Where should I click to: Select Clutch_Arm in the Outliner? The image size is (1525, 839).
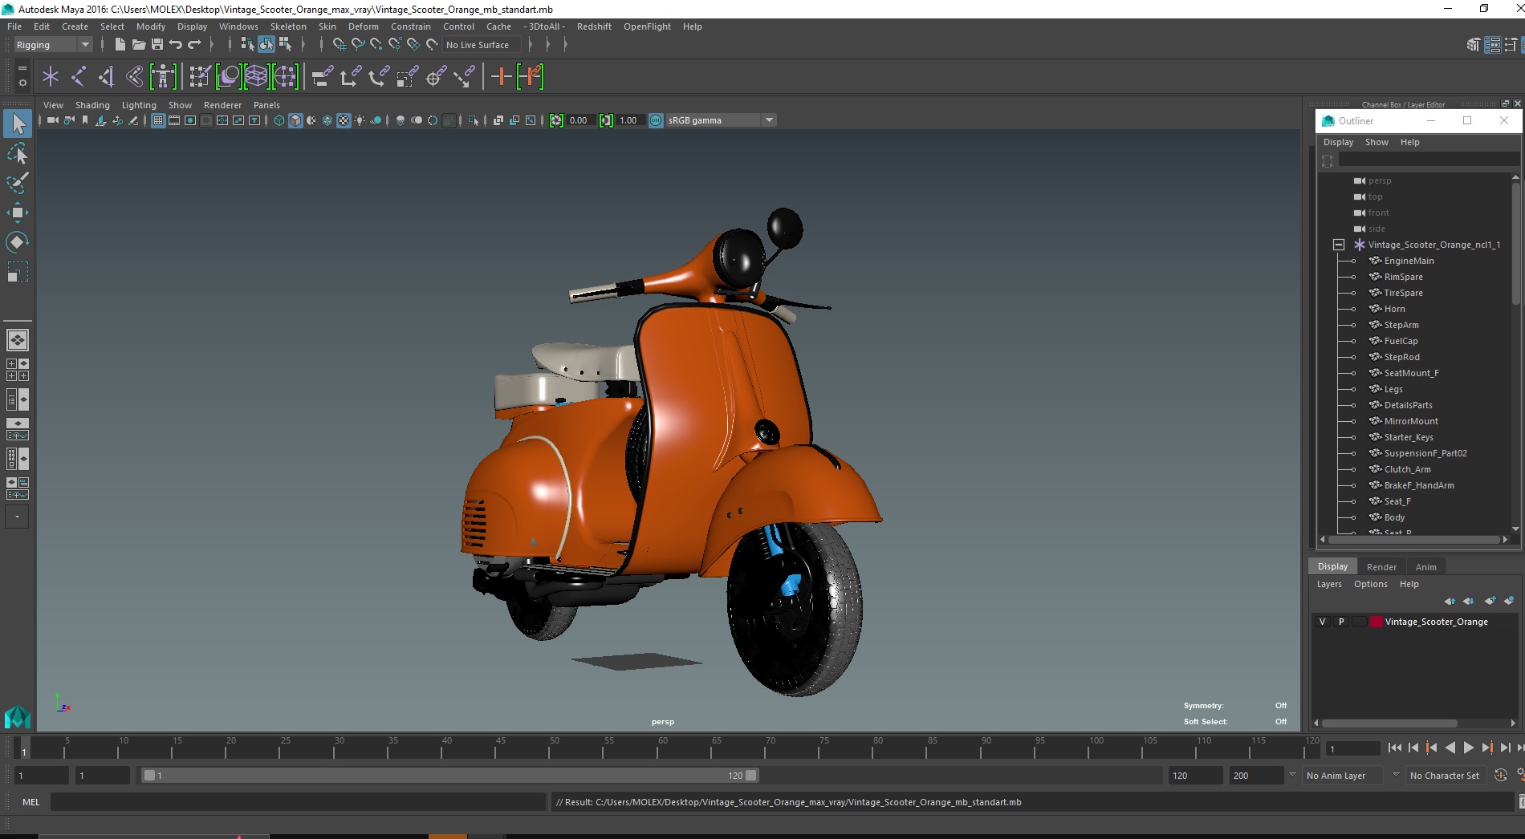tap(1407, 469)
